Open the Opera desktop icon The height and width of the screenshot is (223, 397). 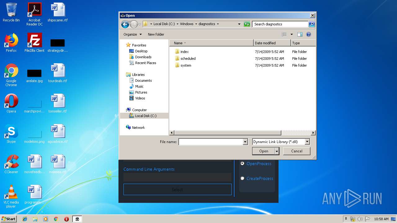pyautogui.click(x=11, y=103)
